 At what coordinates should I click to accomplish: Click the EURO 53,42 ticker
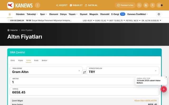click(102, 20)
